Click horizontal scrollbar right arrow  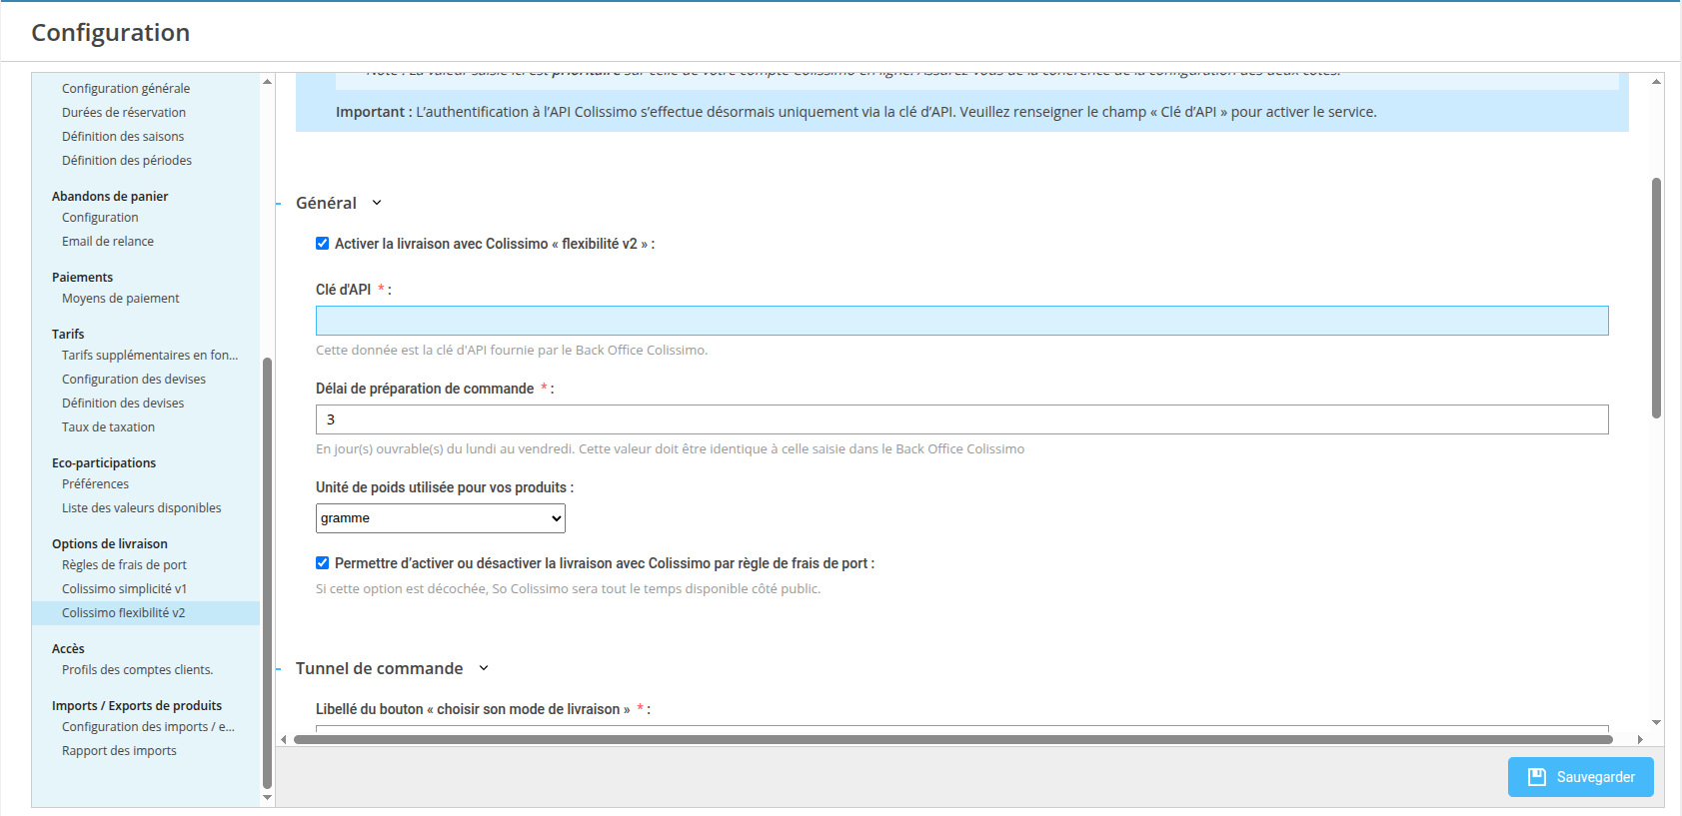pyautogui.click(x=1640, y=739)
